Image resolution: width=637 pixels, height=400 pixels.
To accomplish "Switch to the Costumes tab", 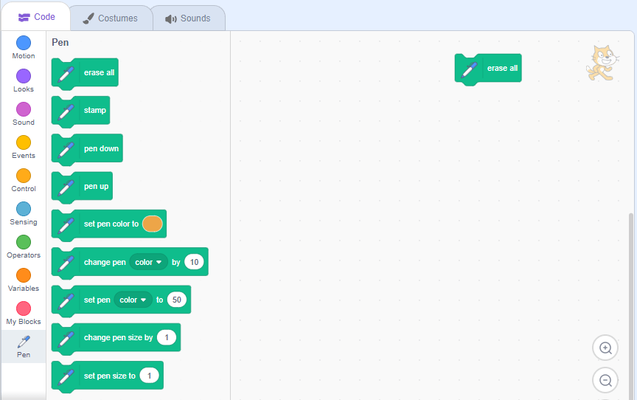I will [110, 18].
